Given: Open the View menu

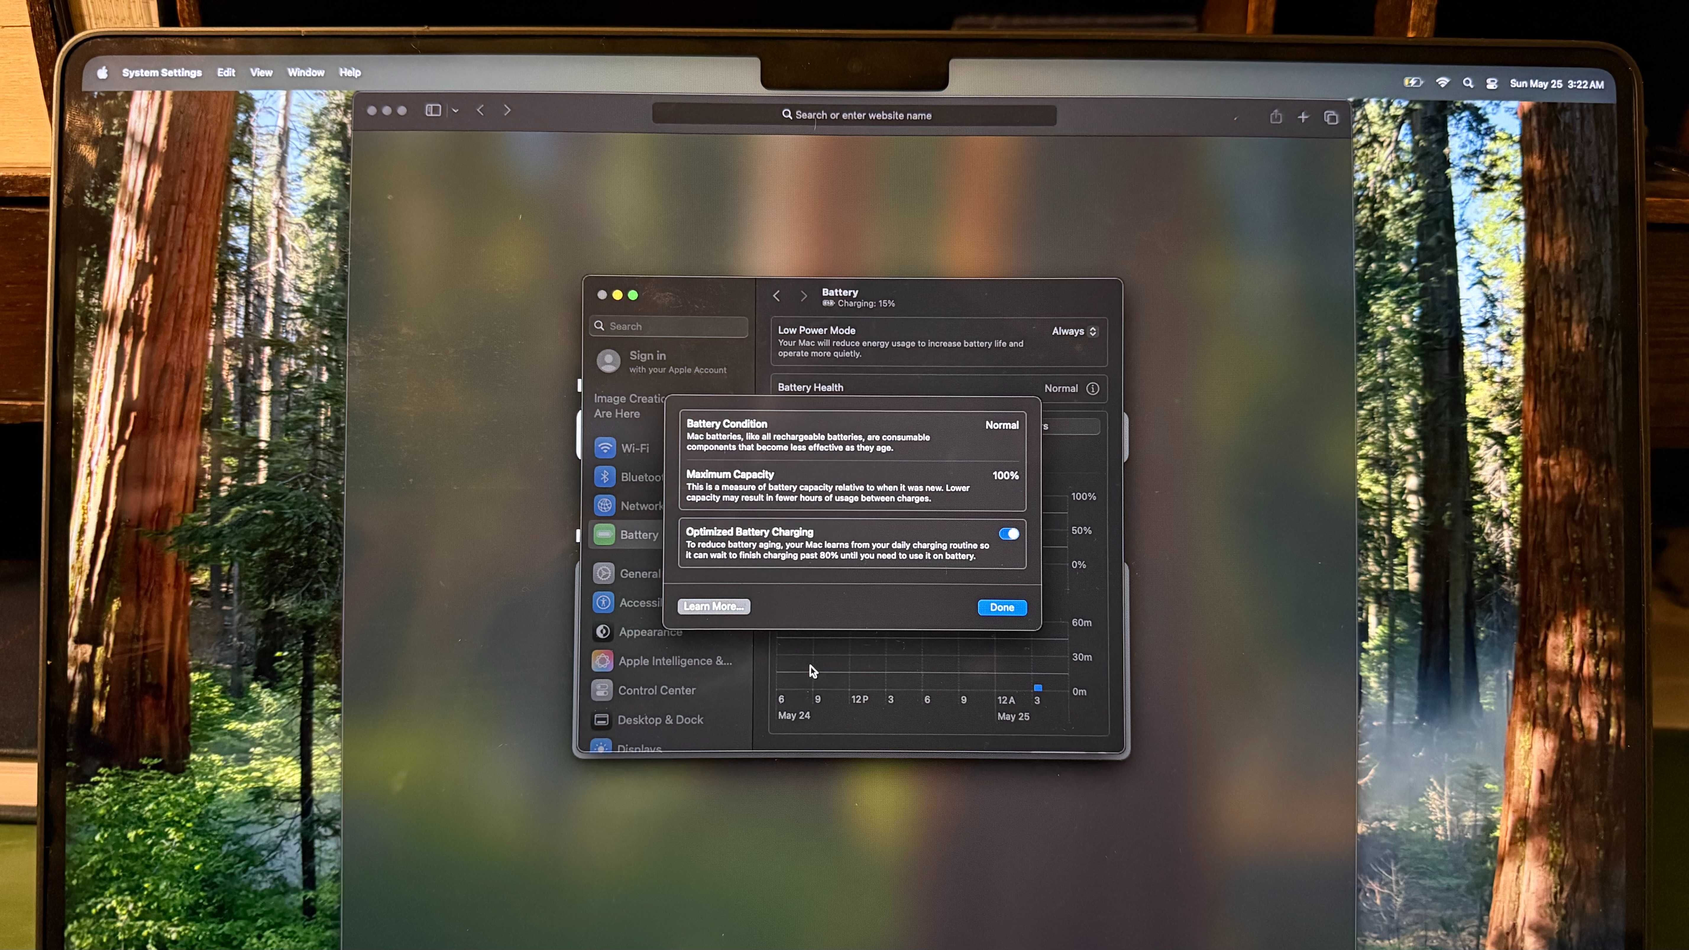Looking at the screenshot, I should [x=261, y=73].
